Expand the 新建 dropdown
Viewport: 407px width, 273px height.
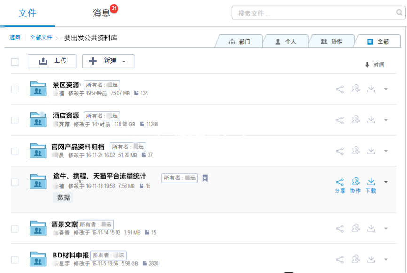tap(108, 61)
